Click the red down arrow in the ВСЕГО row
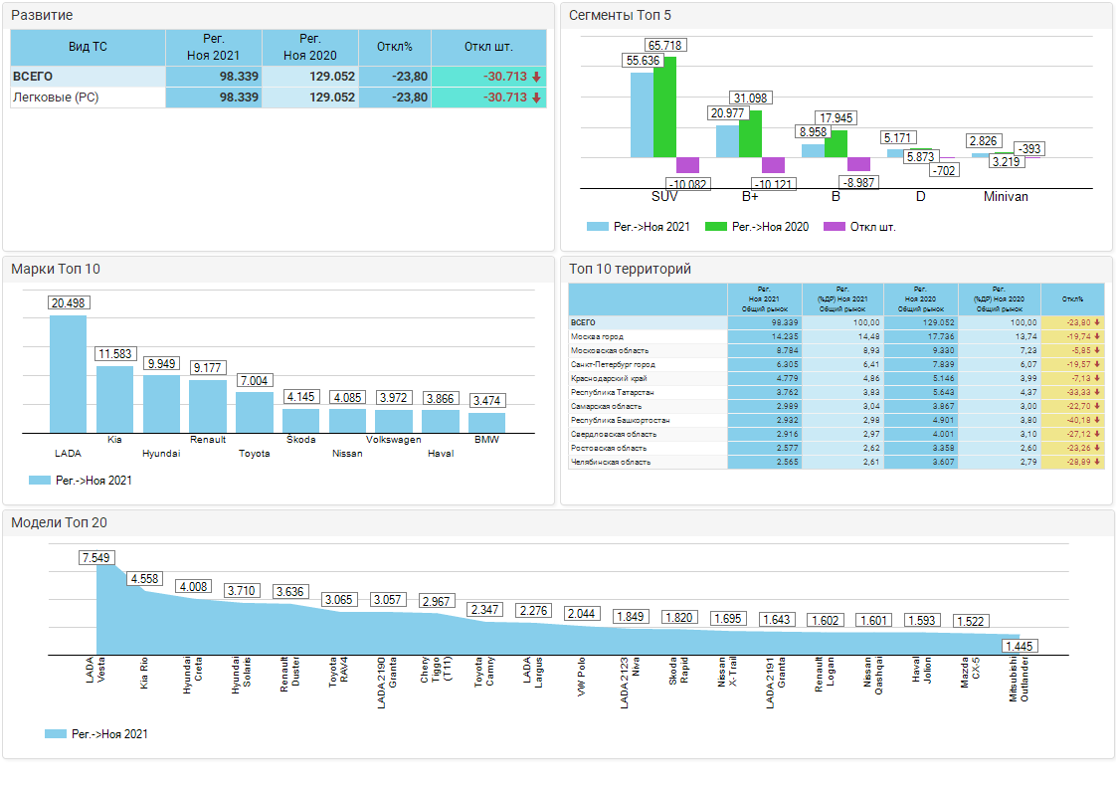Image resolution: width=1116 pixels, height=789 pixels. 536,77
